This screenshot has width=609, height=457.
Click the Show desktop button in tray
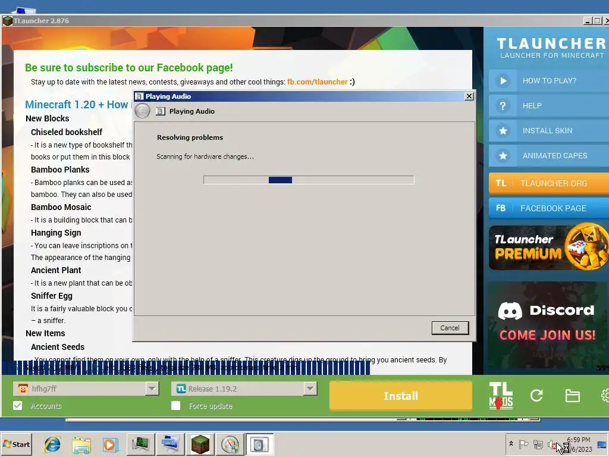603,444
